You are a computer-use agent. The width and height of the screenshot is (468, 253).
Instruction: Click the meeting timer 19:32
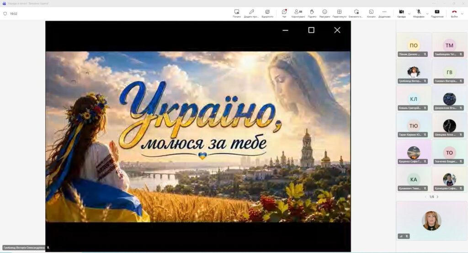pyautogui.click(x=13, y=14)
